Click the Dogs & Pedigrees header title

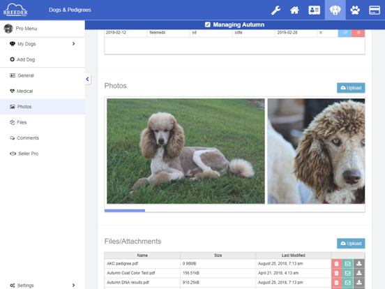[70, 10]
